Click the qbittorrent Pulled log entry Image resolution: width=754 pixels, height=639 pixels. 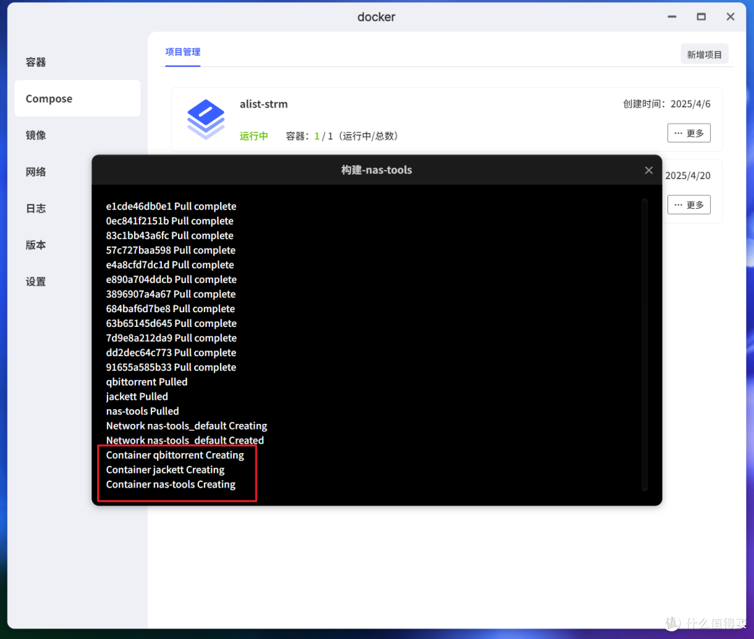147,381
